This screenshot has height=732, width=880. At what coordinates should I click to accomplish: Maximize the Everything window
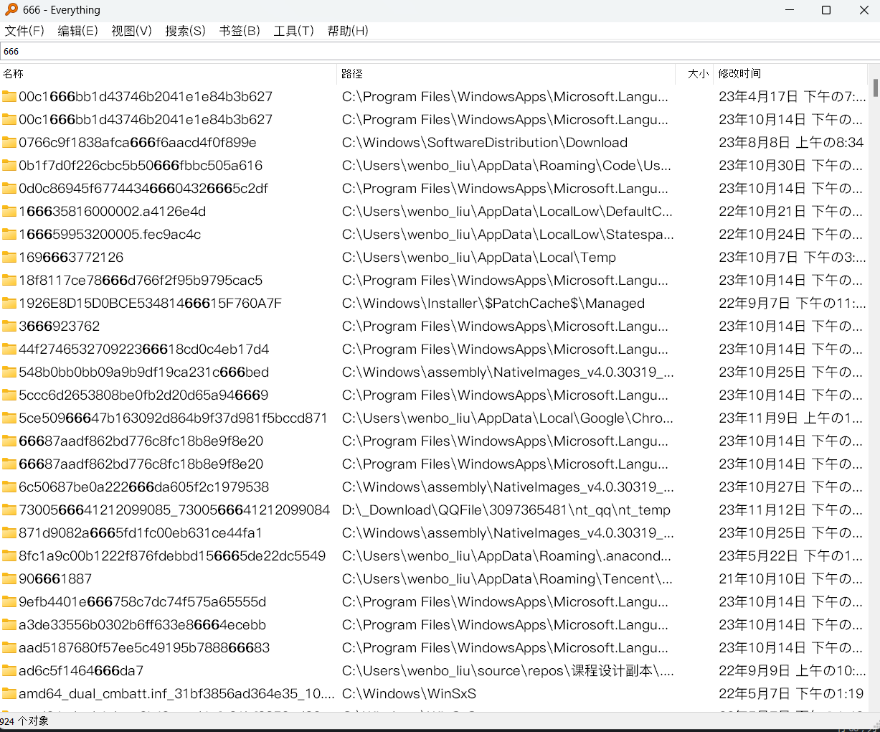click(826, 10)
